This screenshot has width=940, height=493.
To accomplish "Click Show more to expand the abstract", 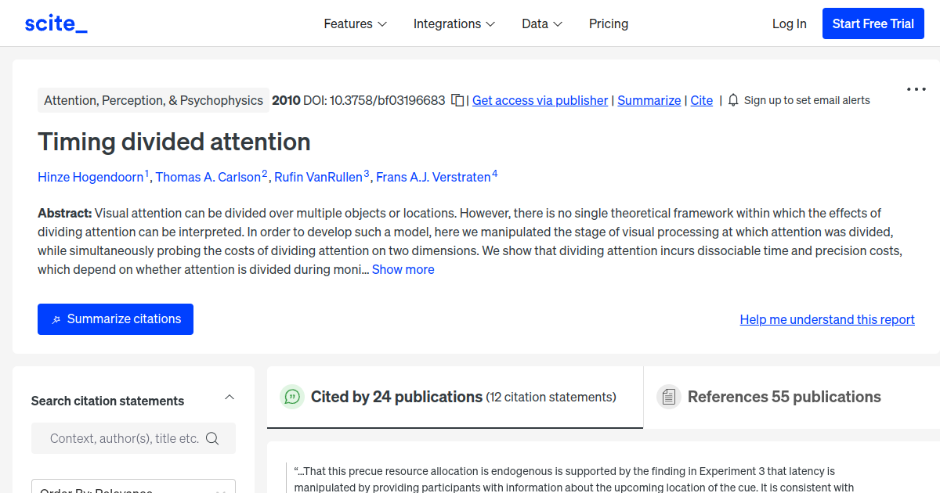I will [x=403, y=269].
